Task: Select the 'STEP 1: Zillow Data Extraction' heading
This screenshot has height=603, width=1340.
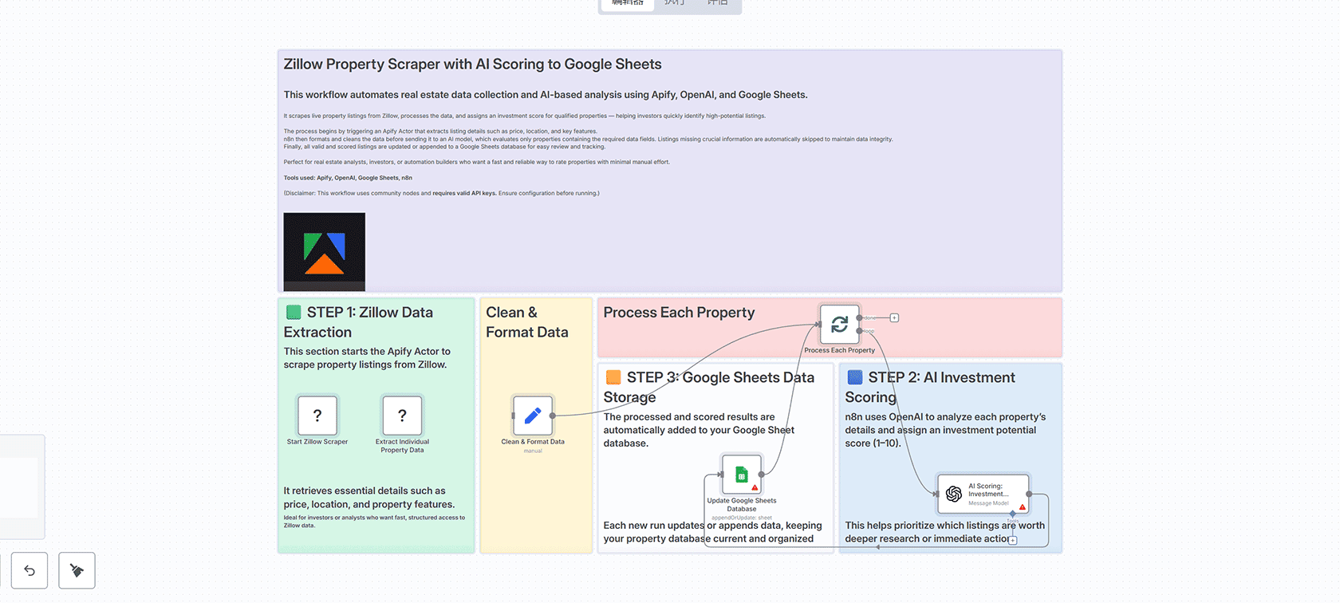Action: [x=358, y=322]
